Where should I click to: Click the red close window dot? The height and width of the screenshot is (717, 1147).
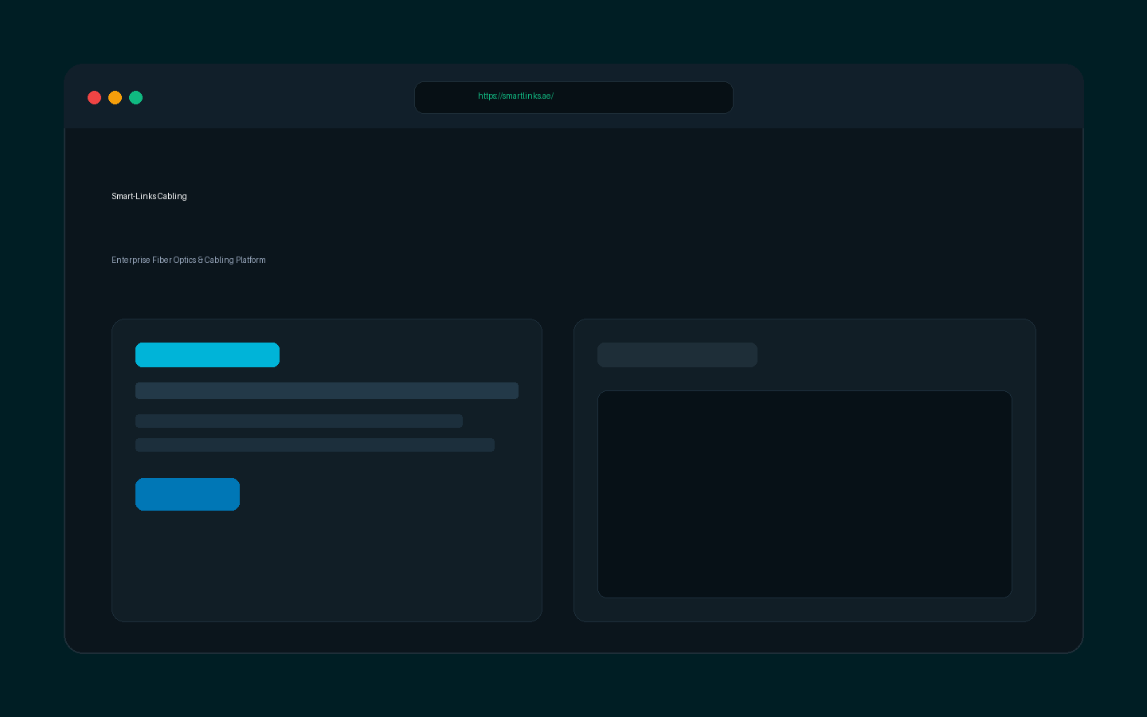pos(94,97)
